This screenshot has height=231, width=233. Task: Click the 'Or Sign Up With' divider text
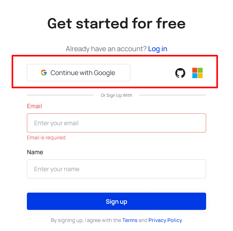[x=116, y=95]
